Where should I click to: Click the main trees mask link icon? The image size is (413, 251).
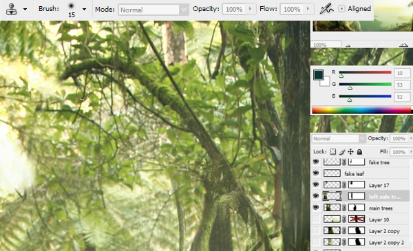(x=344, y=208)
